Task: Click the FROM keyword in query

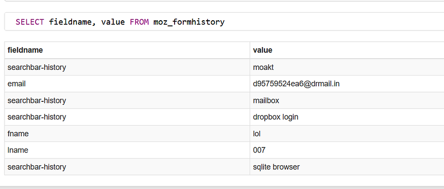Action: (140, 22)
